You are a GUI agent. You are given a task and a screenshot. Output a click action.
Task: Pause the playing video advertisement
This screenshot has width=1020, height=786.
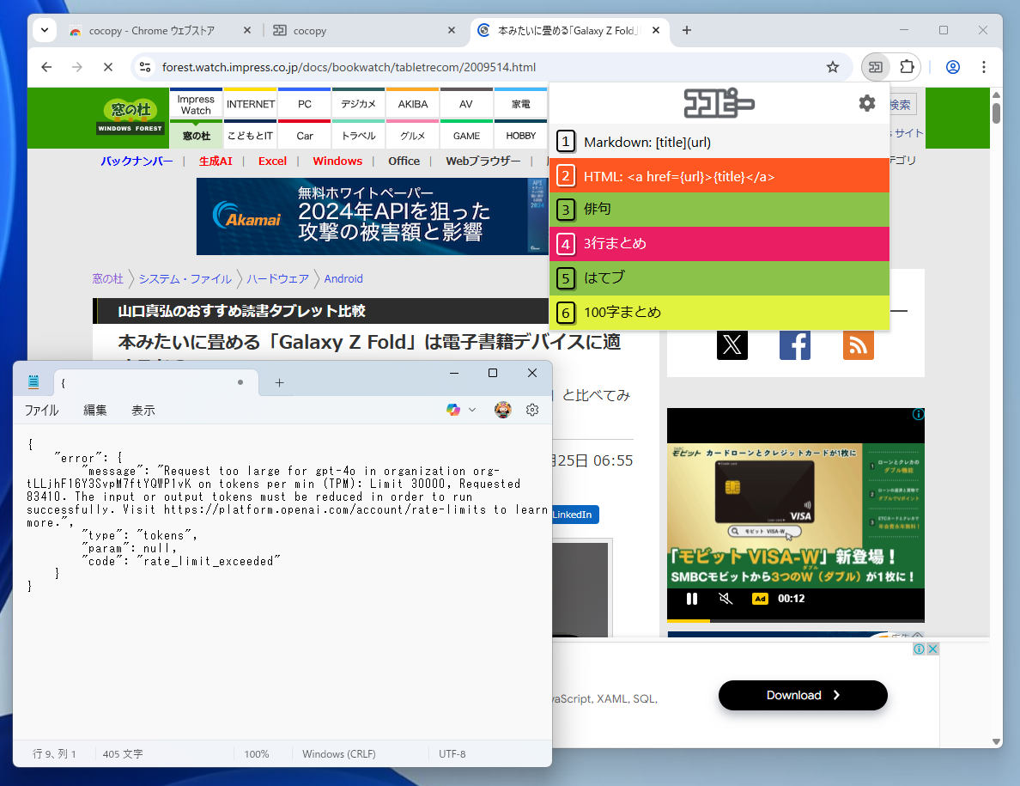pos(692,598)
